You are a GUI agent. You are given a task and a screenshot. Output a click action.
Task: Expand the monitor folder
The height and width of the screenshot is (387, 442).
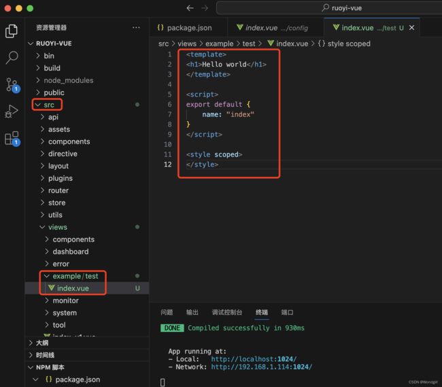click(x=87, y=301)
